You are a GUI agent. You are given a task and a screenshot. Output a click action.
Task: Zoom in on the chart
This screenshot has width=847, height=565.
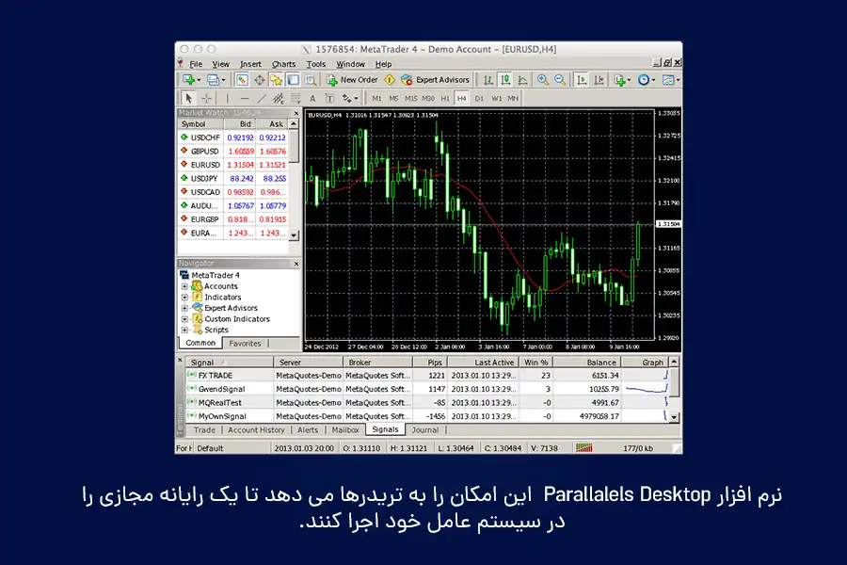pyautogui.click(x=543, y=80)
